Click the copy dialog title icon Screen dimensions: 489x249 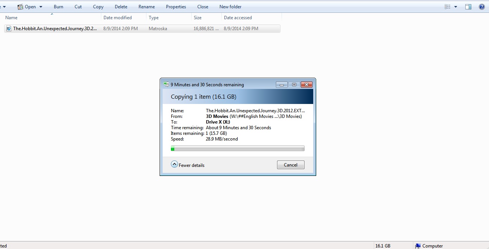click(x=166, y=85)
